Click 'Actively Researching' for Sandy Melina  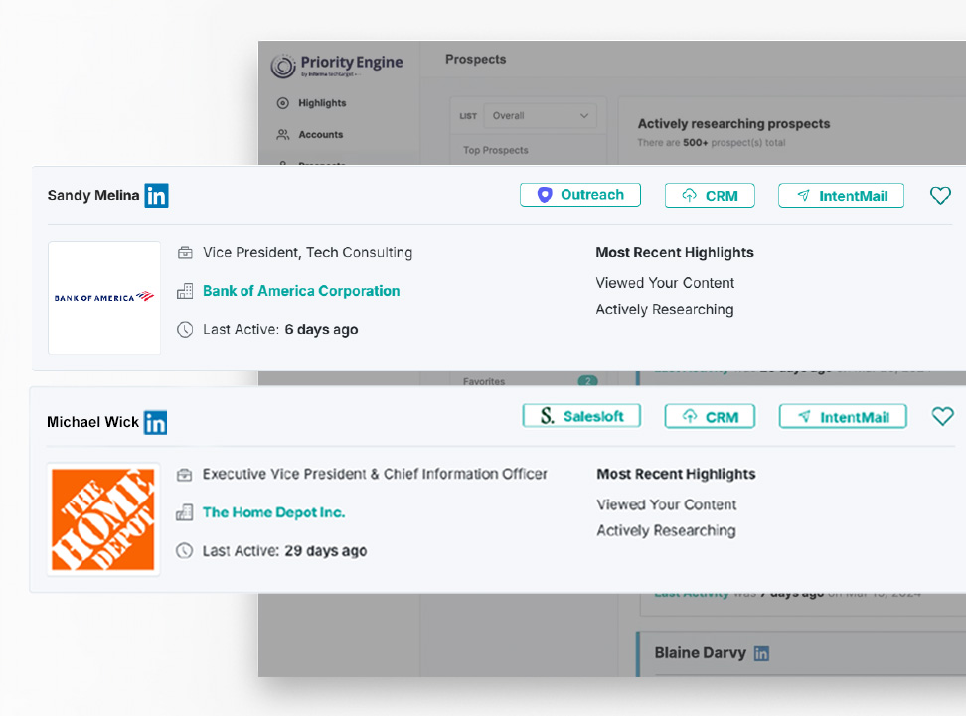pos(665,309)
